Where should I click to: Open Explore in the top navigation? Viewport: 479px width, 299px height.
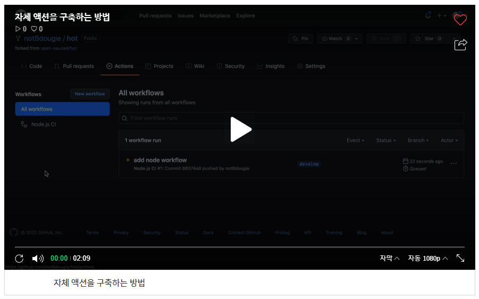pyautogui.click(x=245, y=15)
